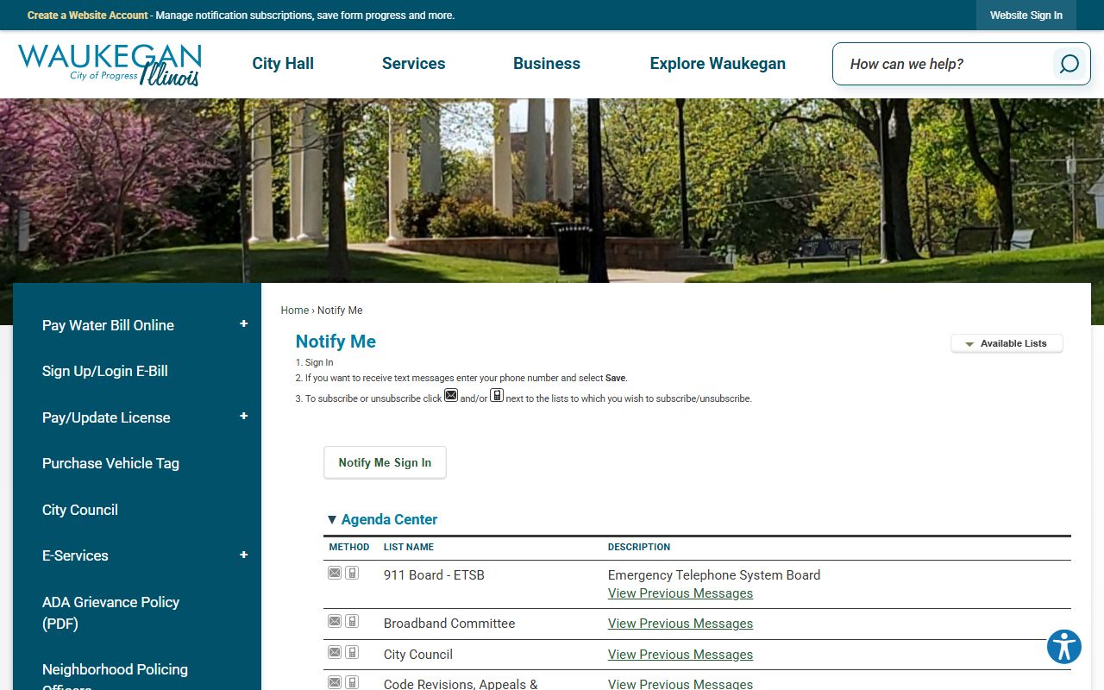Screen dimensions: 1104x690
Task: Click the Website Sign In button
Action: 1026,16
